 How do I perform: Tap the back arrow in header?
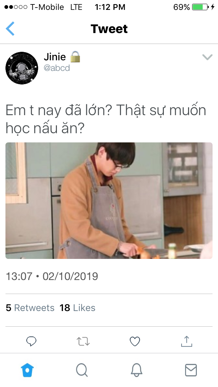(10, 29)
